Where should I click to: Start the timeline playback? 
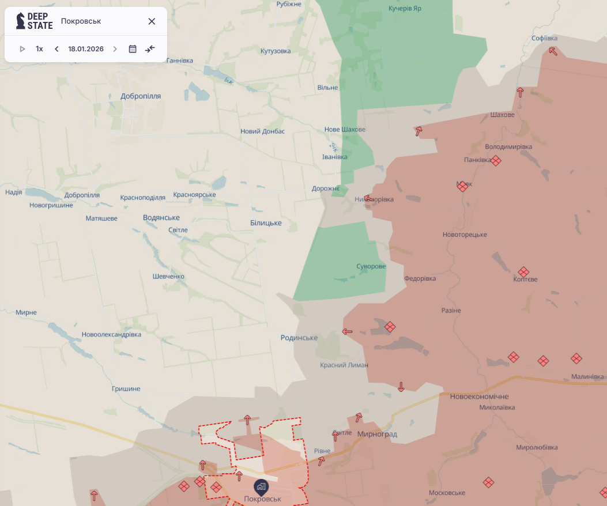tap(22, 49)
